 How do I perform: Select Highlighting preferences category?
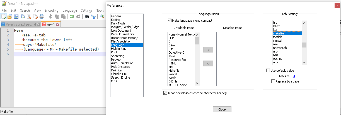127,49
